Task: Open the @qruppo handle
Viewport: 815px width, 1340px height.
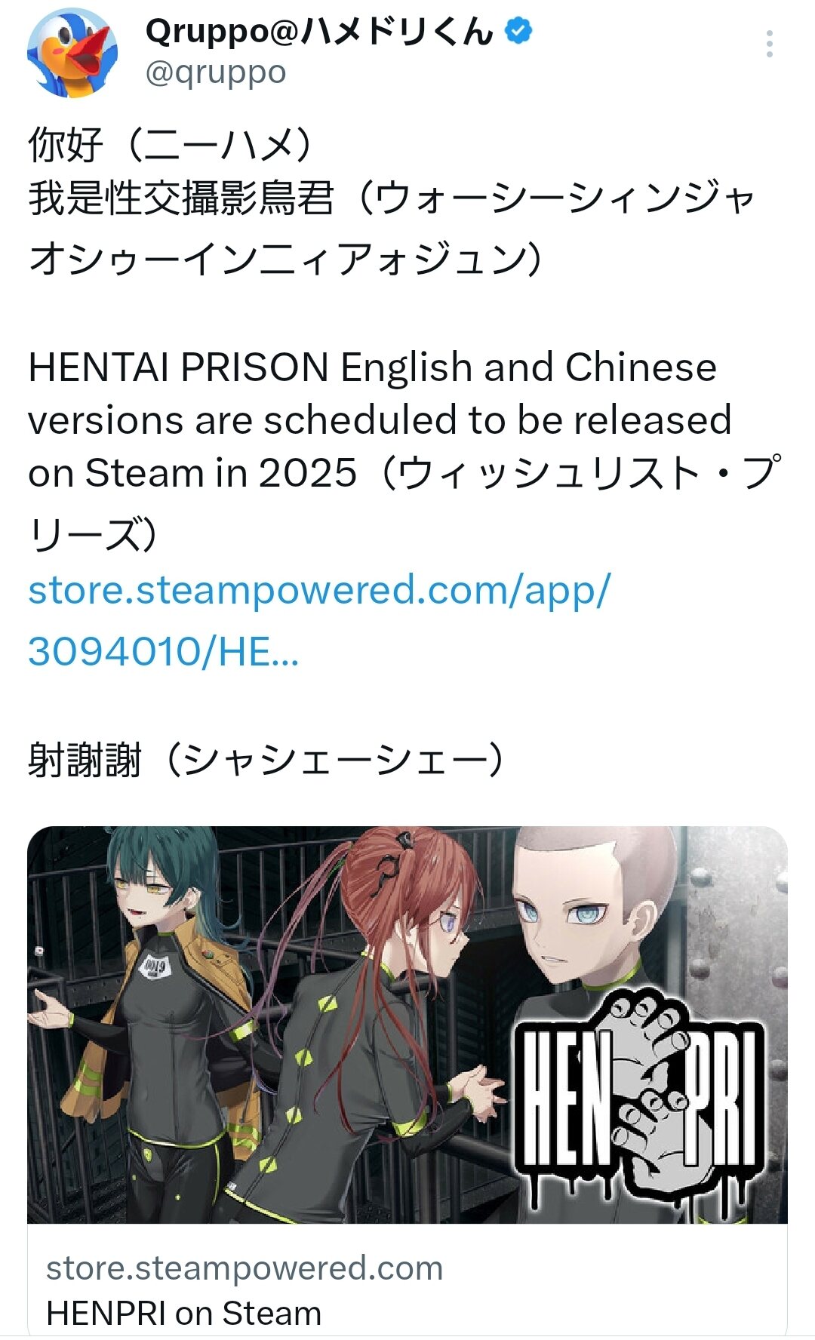Action: point(216,72)
